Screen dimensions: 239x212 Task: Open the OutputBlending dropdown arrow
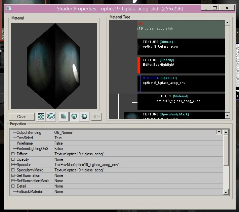click(x=219, y=132)
